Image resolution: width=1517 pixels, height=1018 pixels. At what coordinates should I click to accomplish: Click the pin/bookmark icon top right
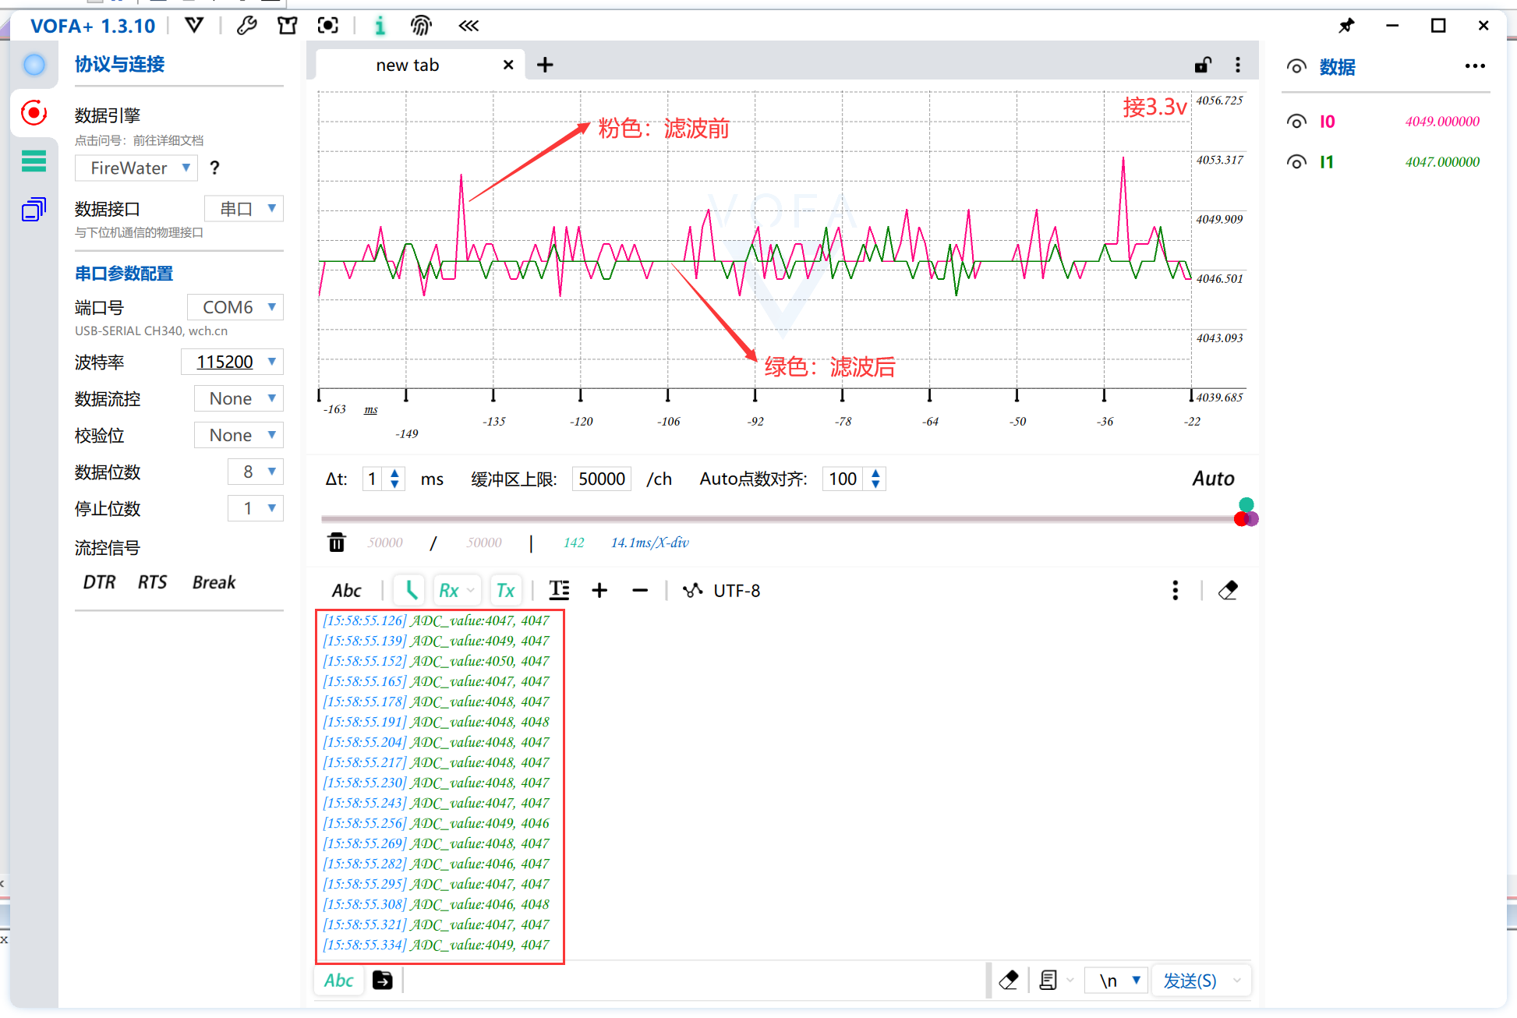[1348, 25]
